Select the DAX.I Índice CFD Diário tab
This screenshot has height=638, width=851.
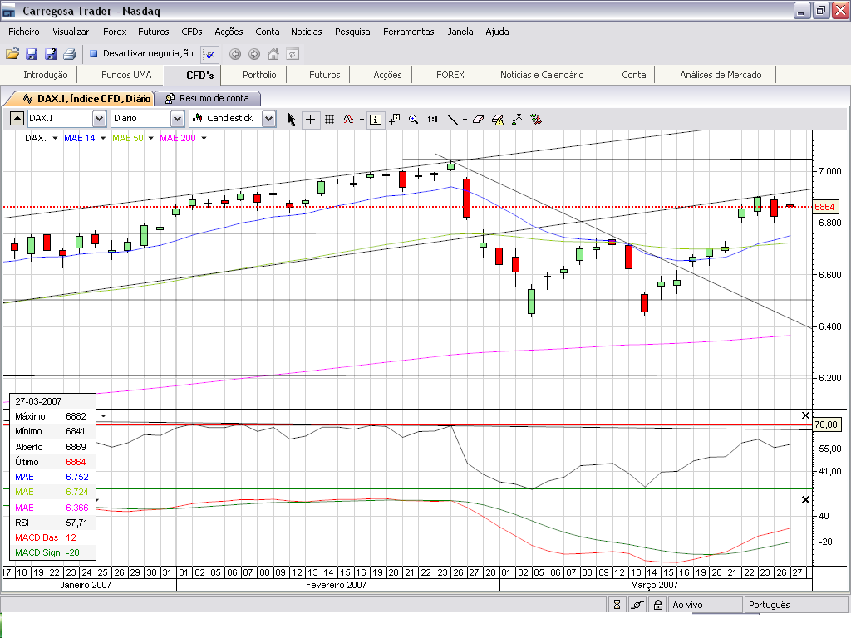point(86,98)
